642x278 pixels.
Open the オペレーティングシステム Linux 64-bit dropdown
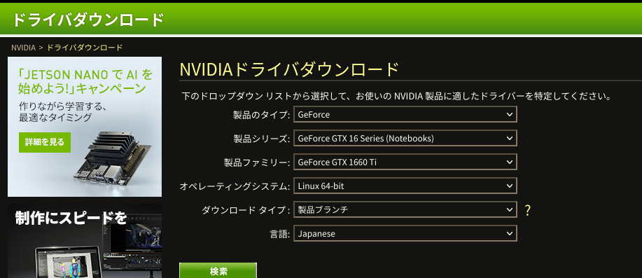(405, 186)
